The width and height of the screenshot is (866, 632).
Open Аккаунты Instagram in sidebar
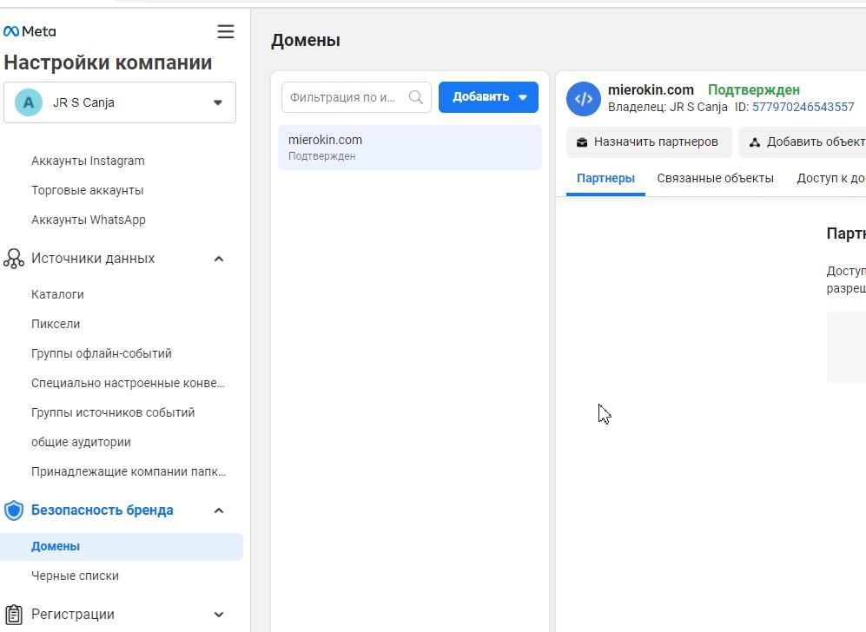pos(88,161)
